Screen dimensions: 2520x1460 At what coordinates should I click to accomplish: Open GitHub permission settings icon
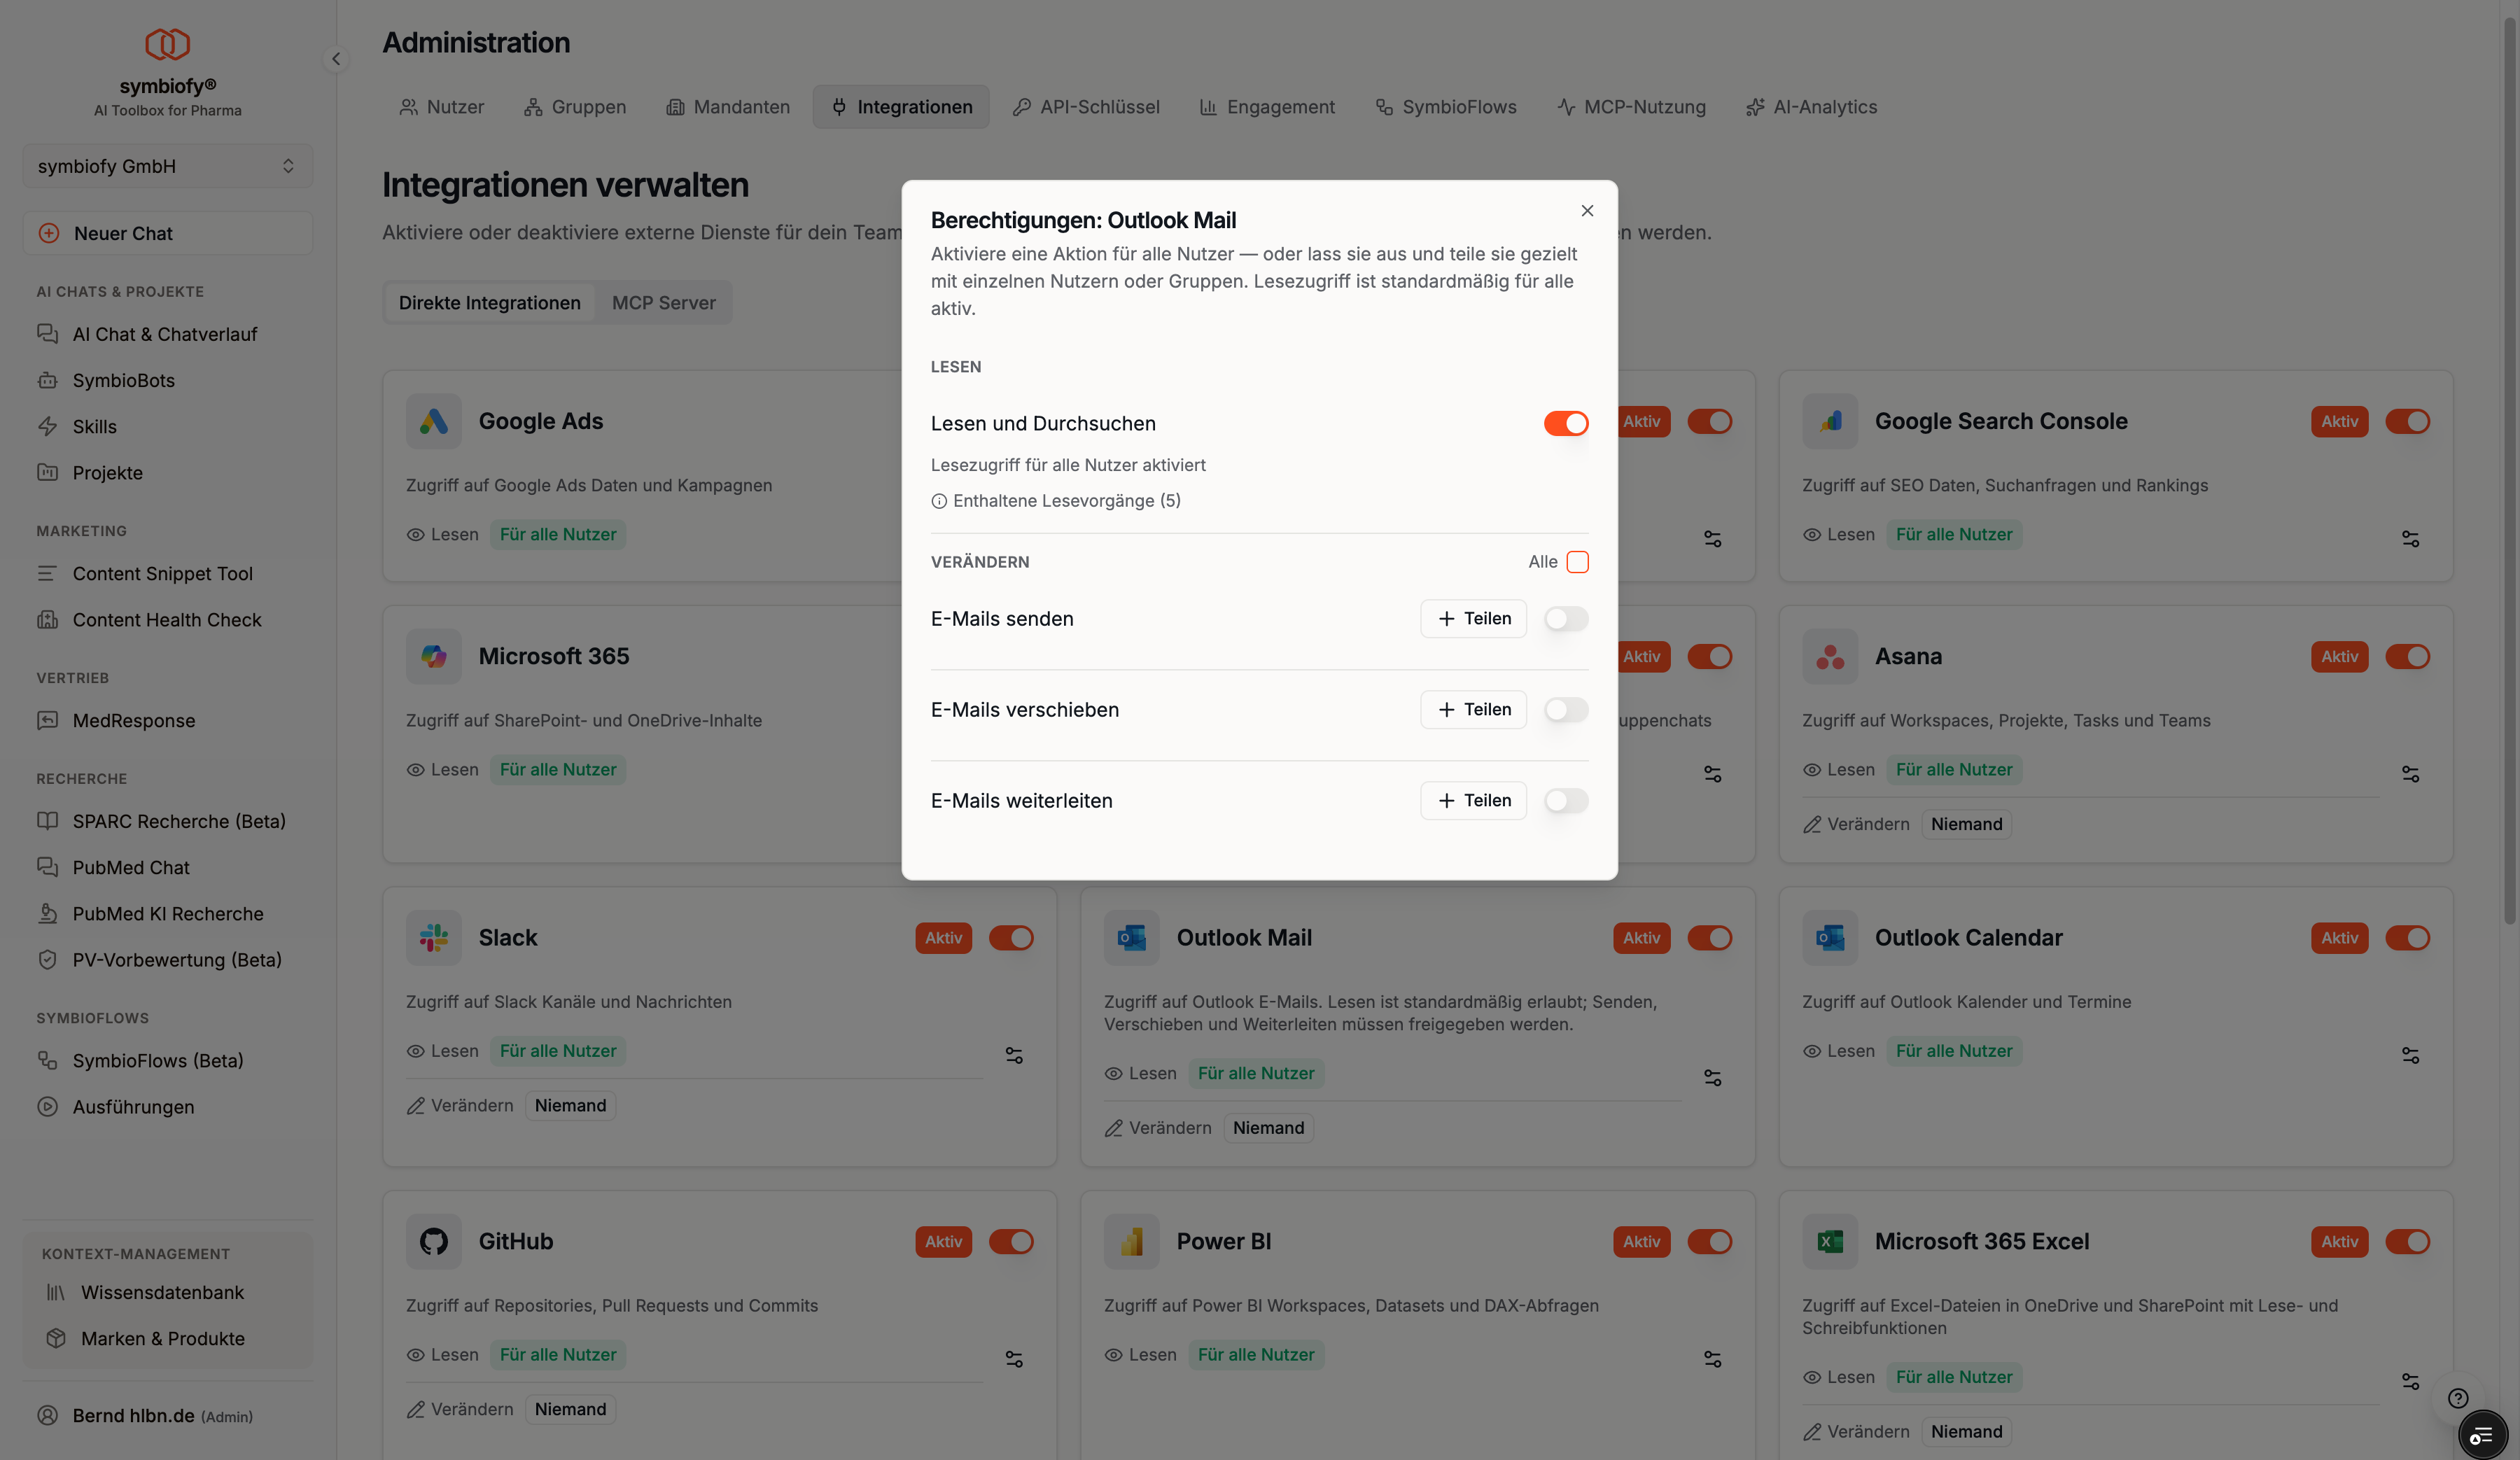(1014, 1359)
